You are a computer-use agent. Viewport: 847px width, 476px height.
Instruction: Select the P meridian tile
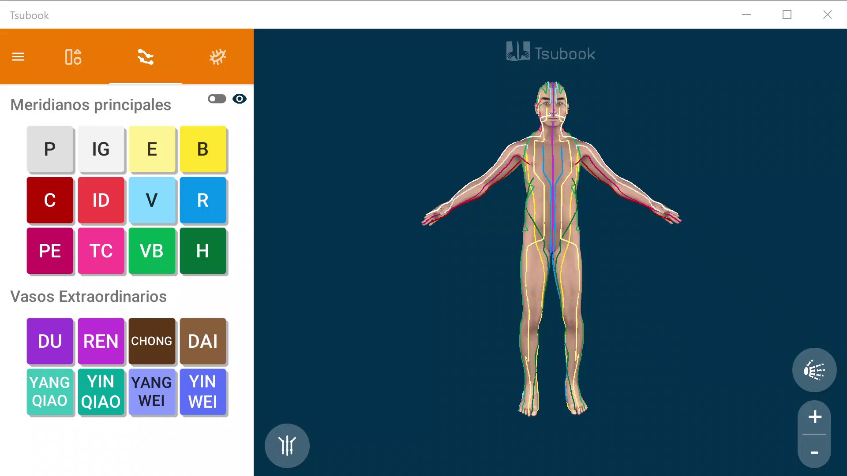[x=50, y=149]
